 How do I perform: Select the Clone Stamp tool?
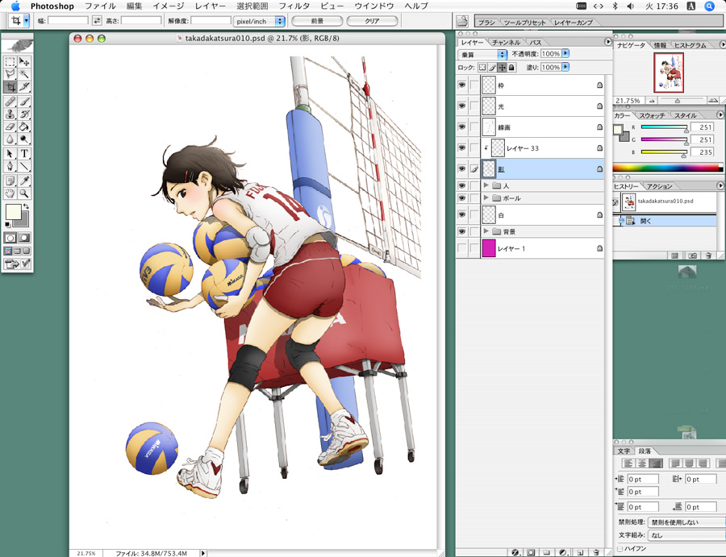[x=10, y=114]
